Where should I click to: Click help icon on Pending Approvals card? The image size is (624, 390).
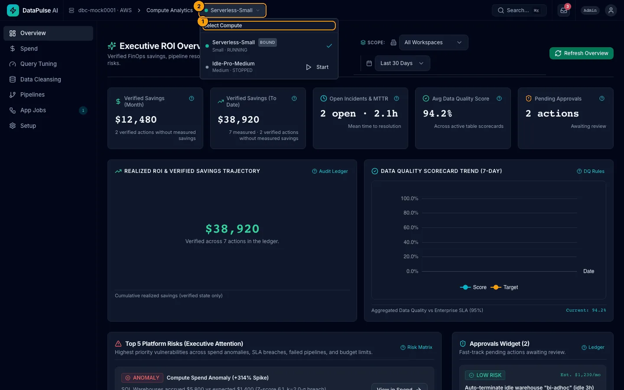602,98
